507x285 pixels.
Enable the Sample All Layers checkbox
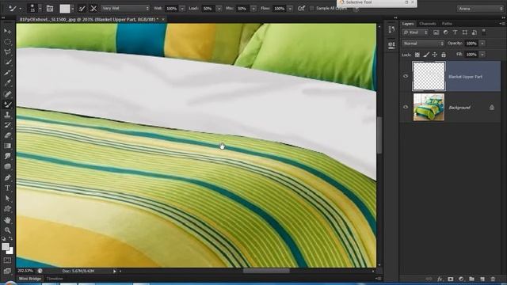(311, 9)
